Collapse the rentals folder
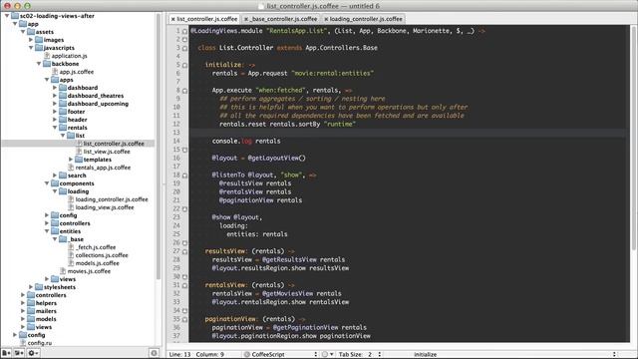The height and width of the screenshot is (359, 638). click(55, 128)
